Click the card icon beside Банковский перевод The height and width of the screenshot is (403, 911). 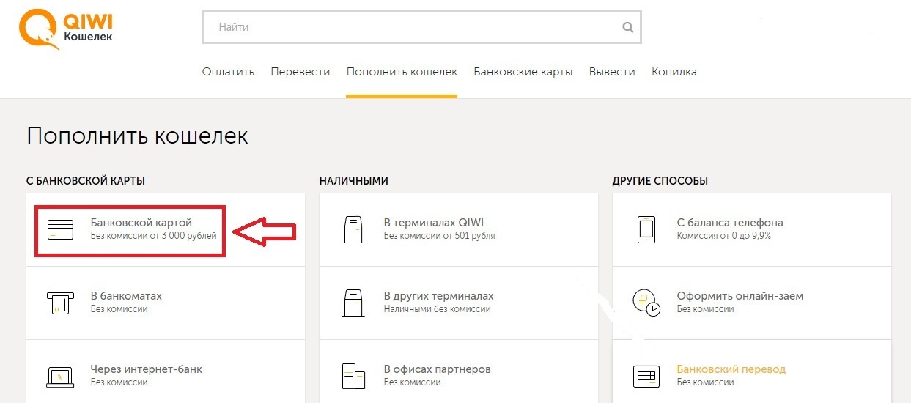coord(646,376)
